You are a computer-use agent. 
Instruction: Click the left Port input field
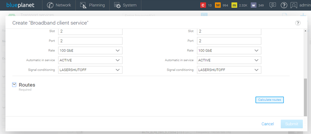tap(90, 41)
